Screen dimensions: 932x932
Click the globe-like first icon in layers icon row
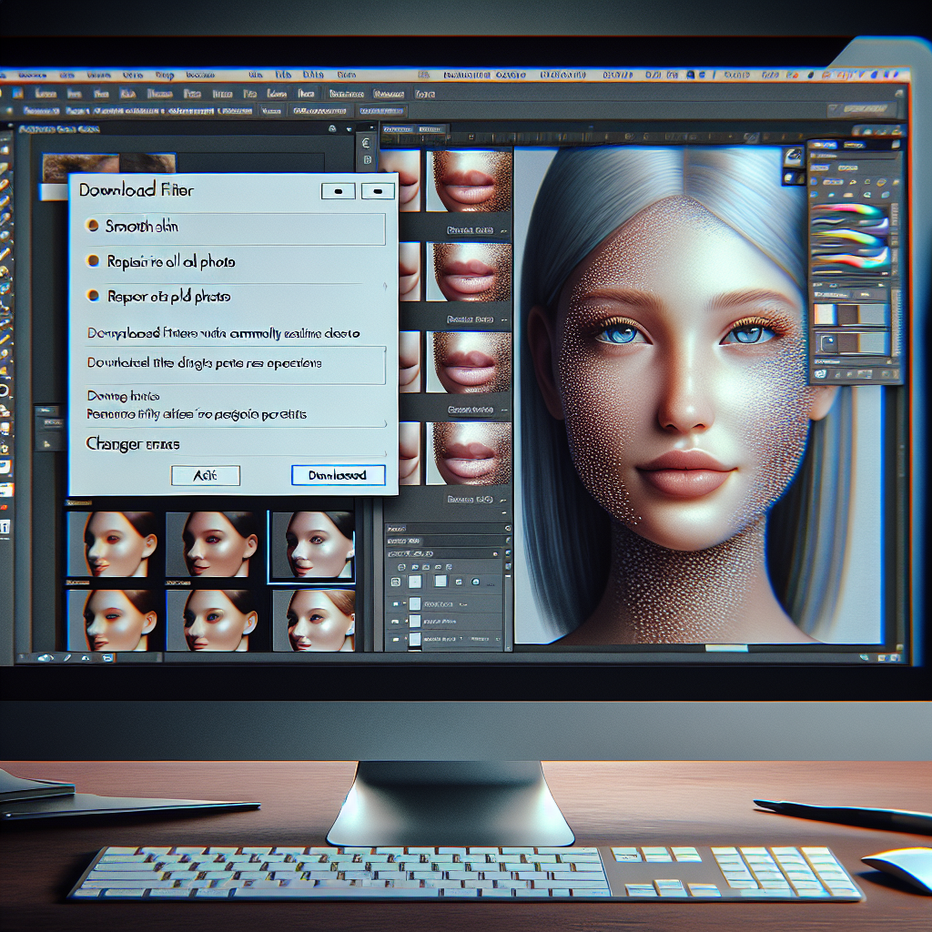401,568
